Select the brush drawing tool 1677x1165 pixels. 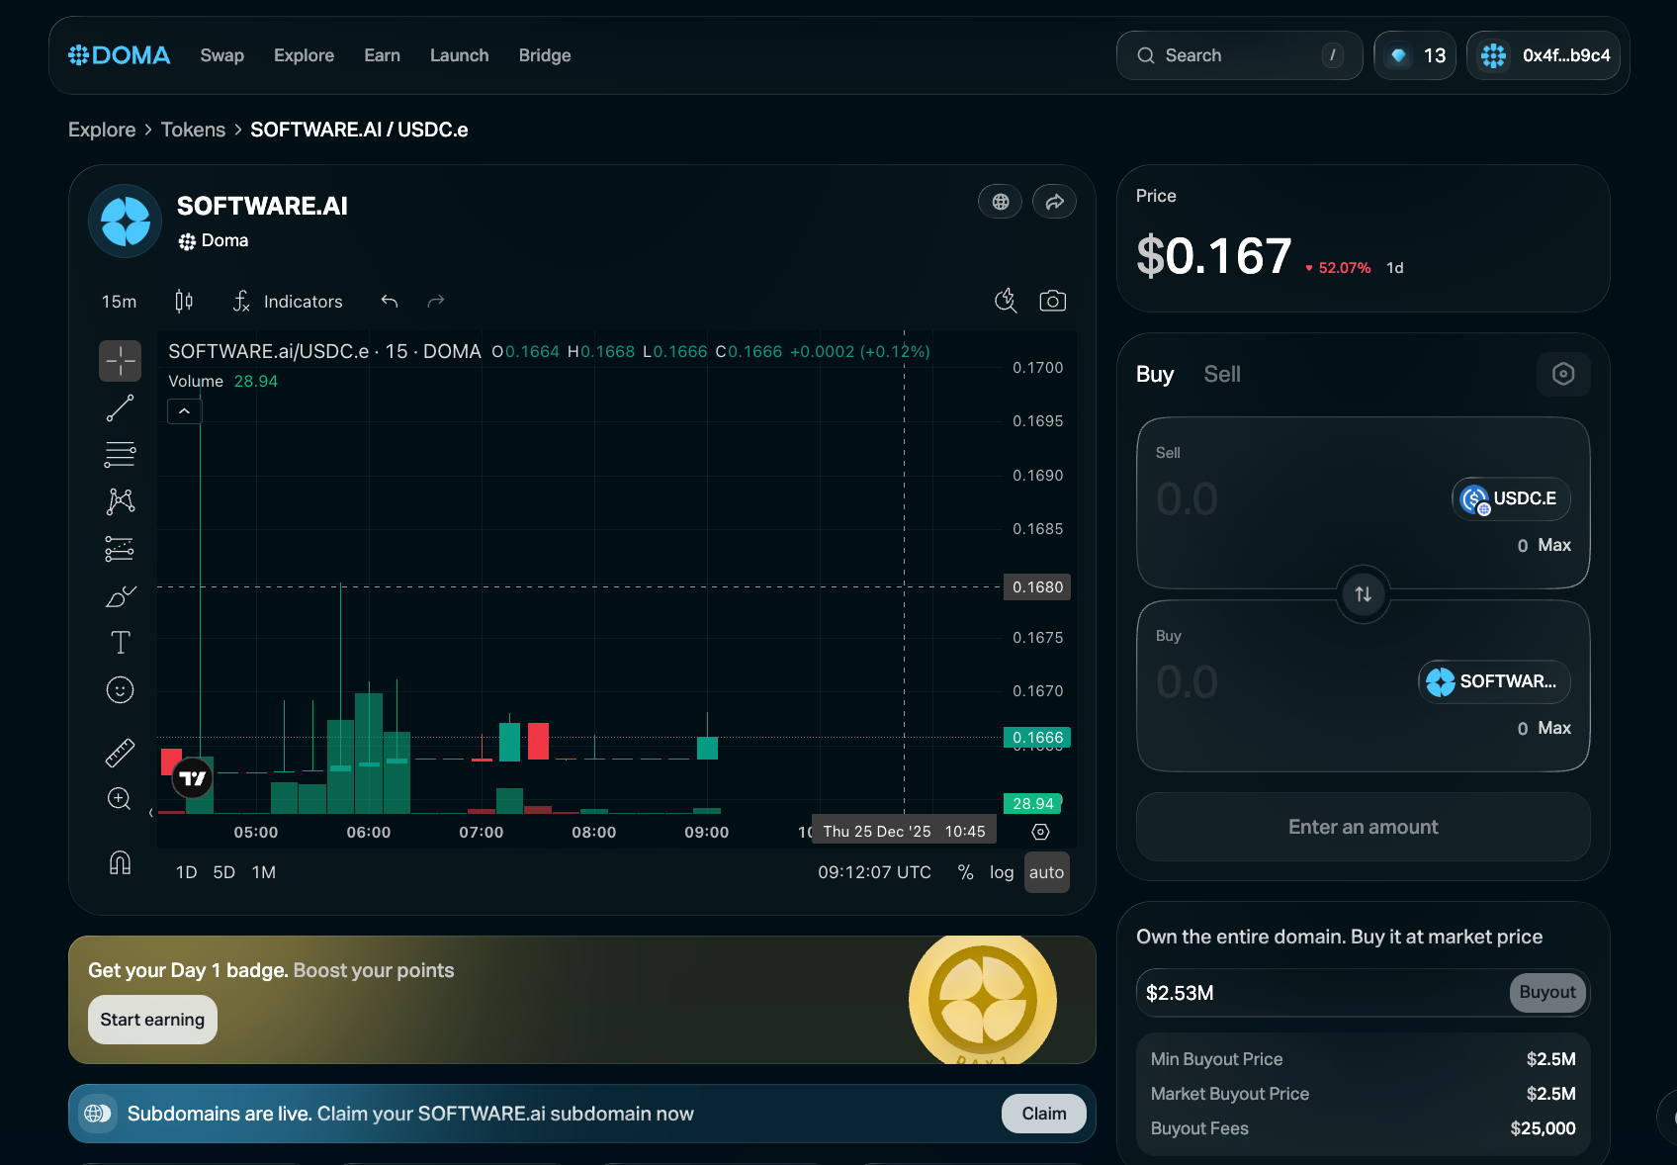pos(120,596)
